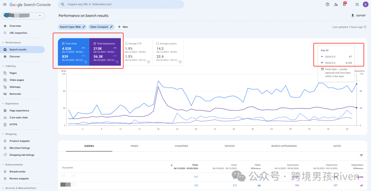Screen dimensions: 371x191
Task: Open the hamburger main menu
Action: (x=5, y=4)
